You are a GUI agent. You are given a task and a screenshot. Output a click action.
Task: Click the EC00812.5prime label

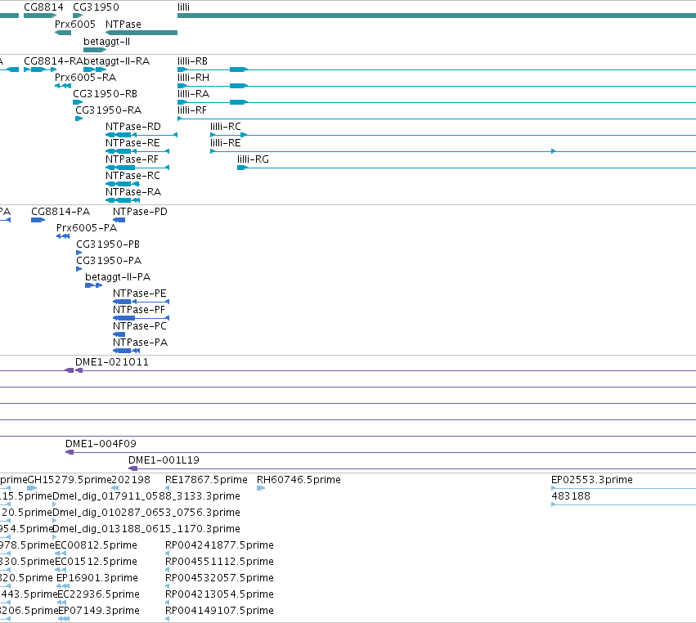tap(96, 545)
